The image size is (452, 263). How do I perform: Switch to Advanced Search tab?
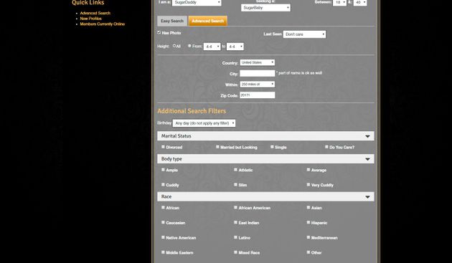(x=207, y=21)
